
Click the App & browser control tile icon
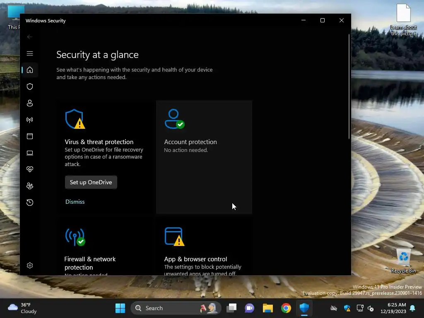[174, 237]
